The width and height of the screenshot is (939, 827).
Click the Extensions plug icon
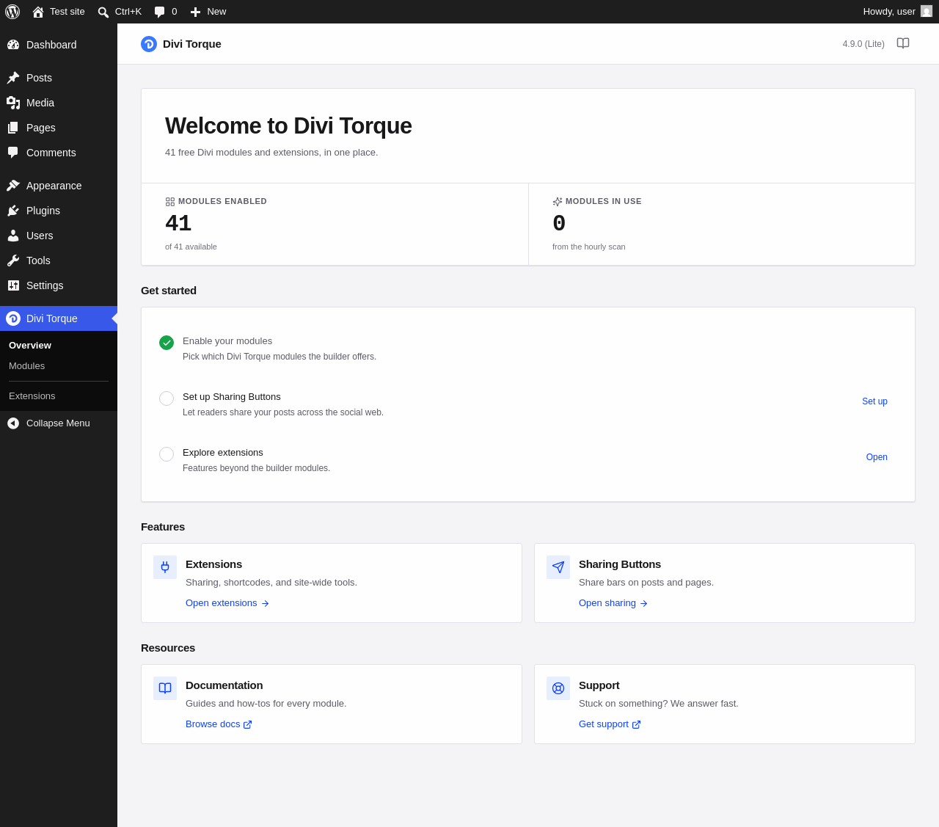(x=165, y=567)
